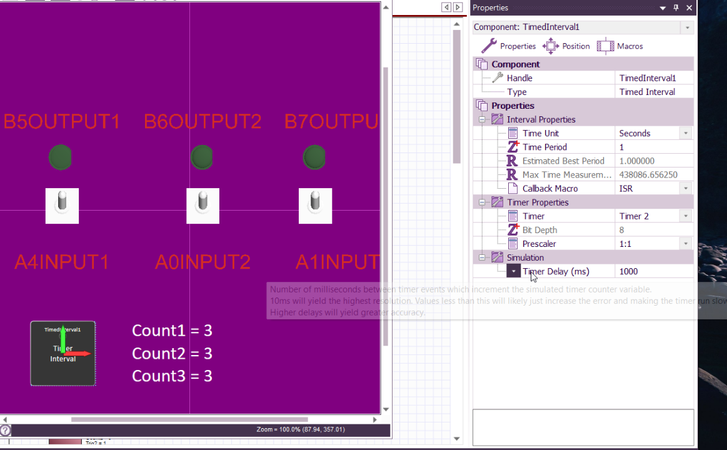Select the green LED under B6OUTPUT2
Screen dimensions: 727x450
[x=201, y=157]
